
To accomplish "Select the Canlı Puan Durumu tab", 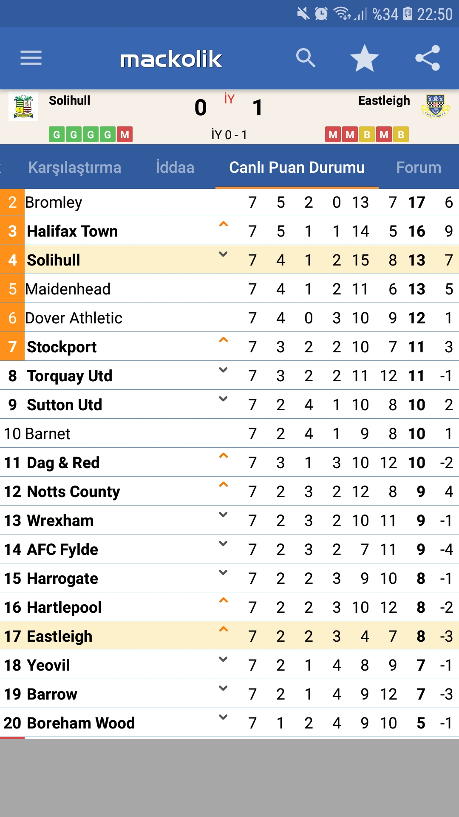I will pos(297,168).
